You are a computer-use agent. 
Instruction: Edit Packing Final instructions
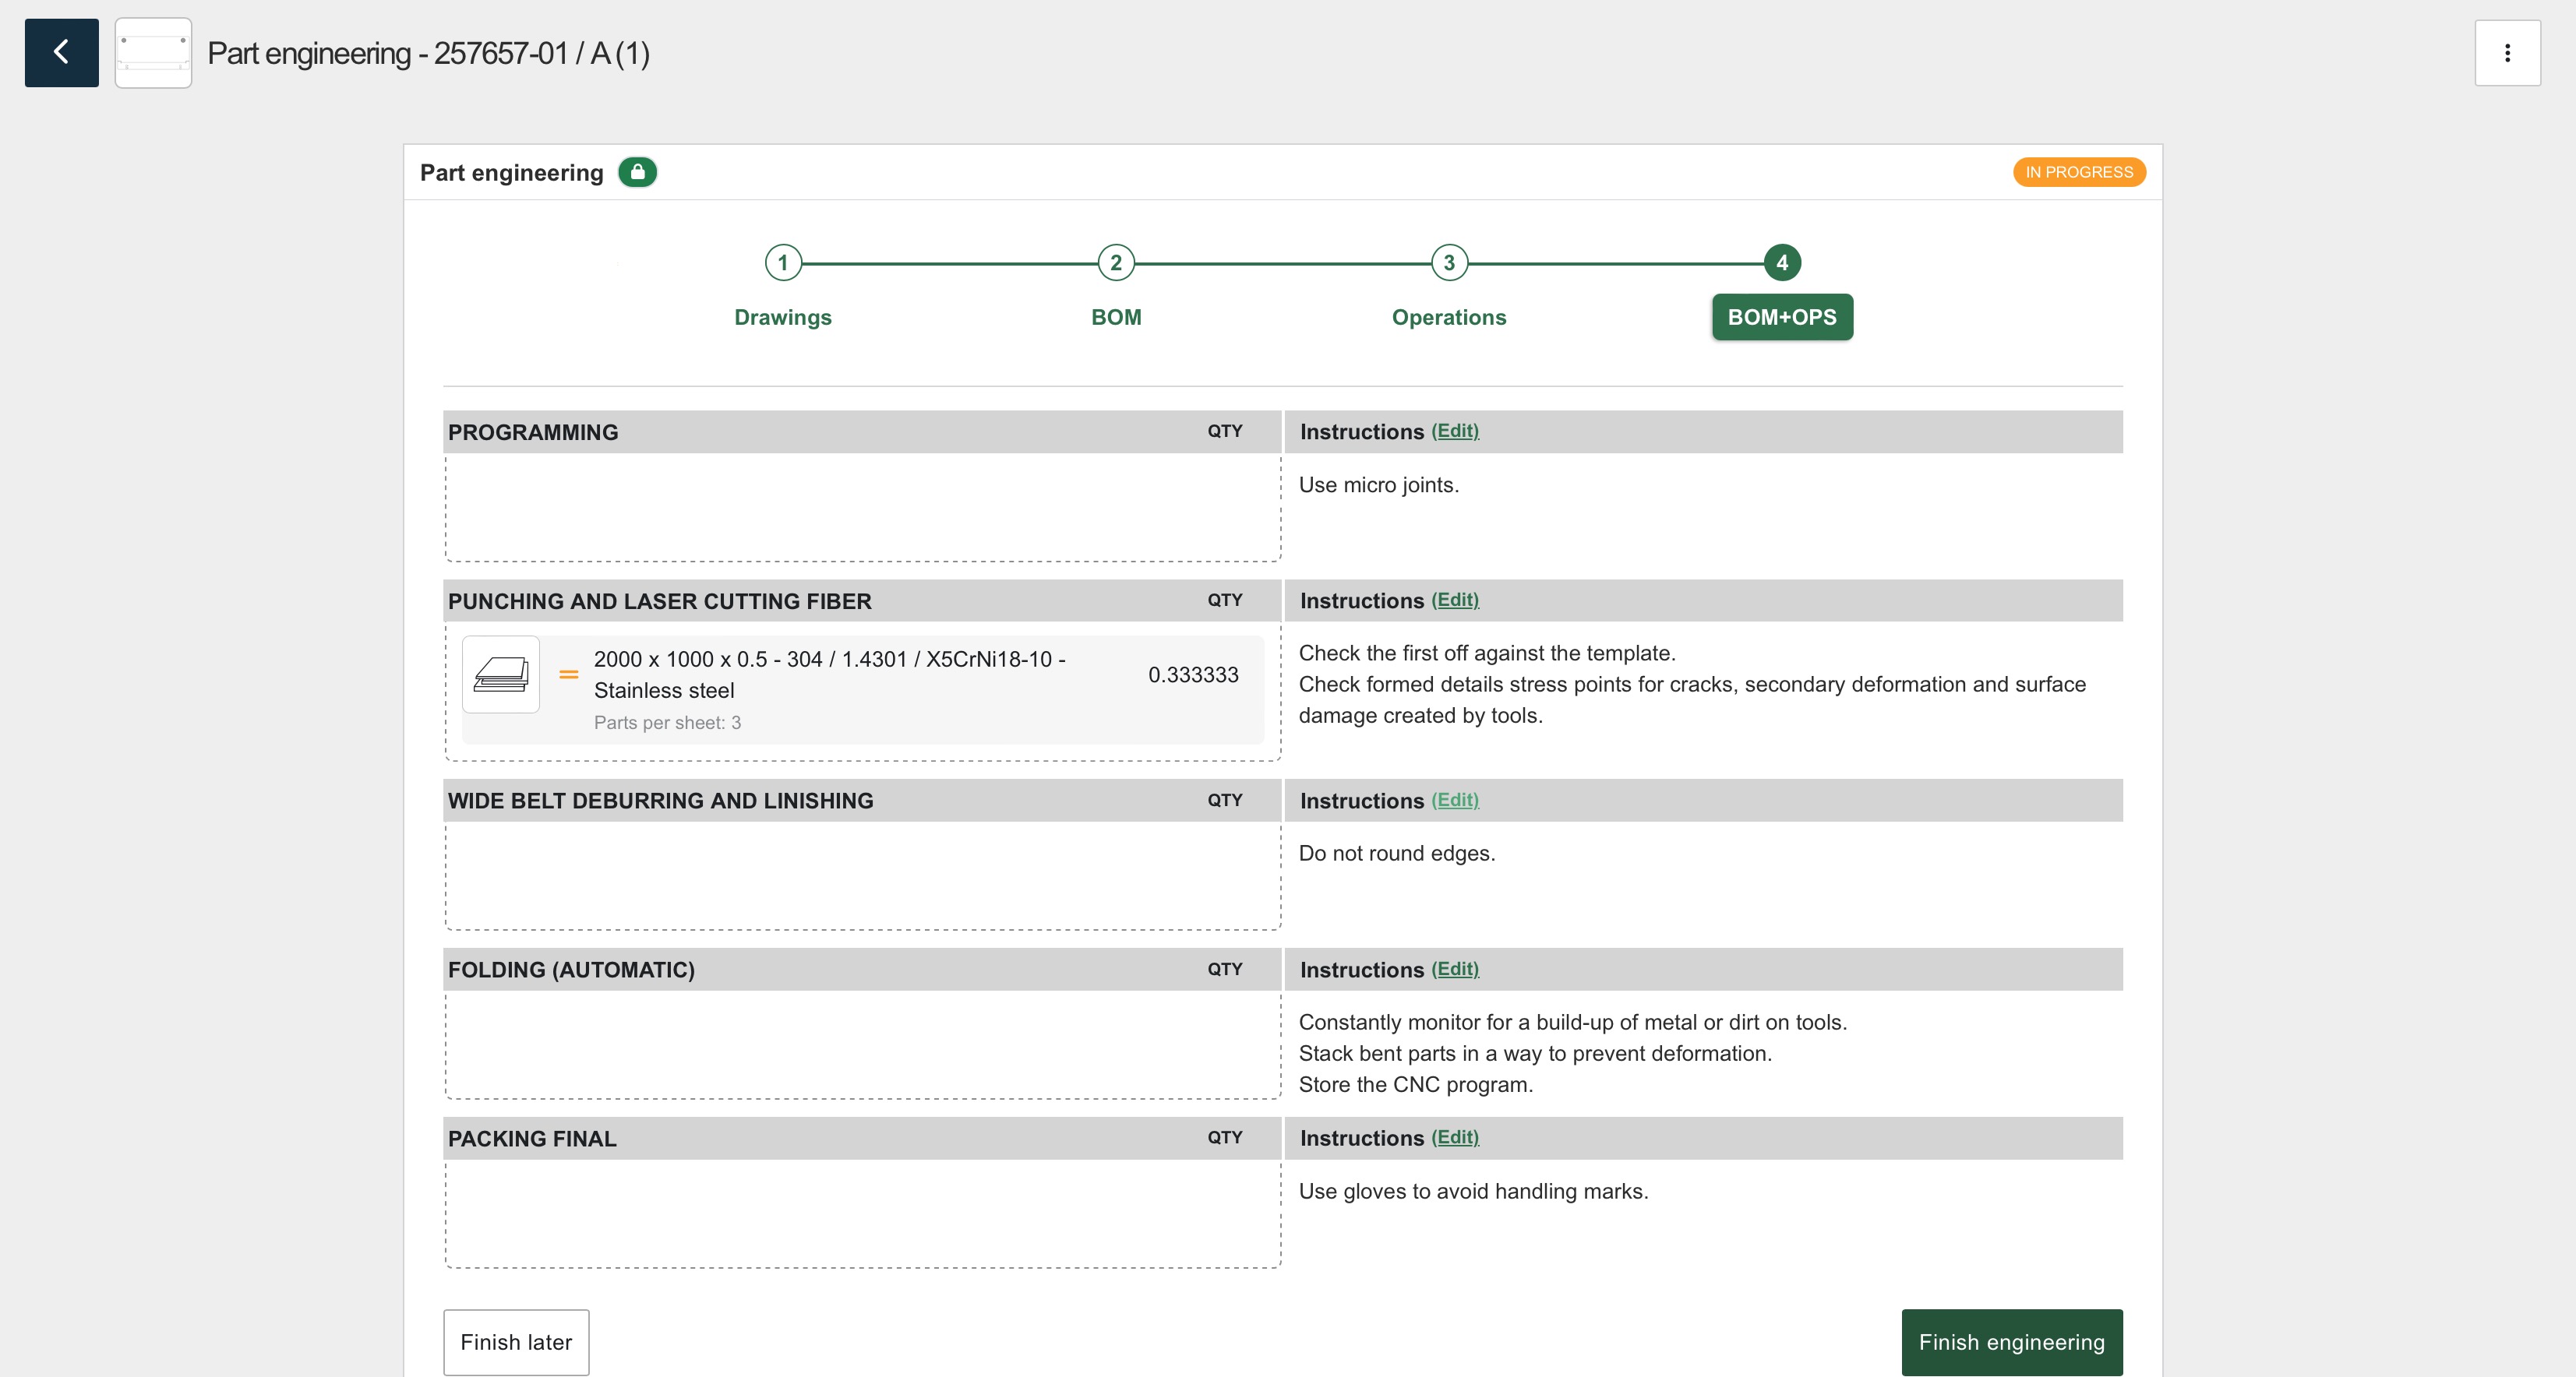(x=1454, y=1137)
